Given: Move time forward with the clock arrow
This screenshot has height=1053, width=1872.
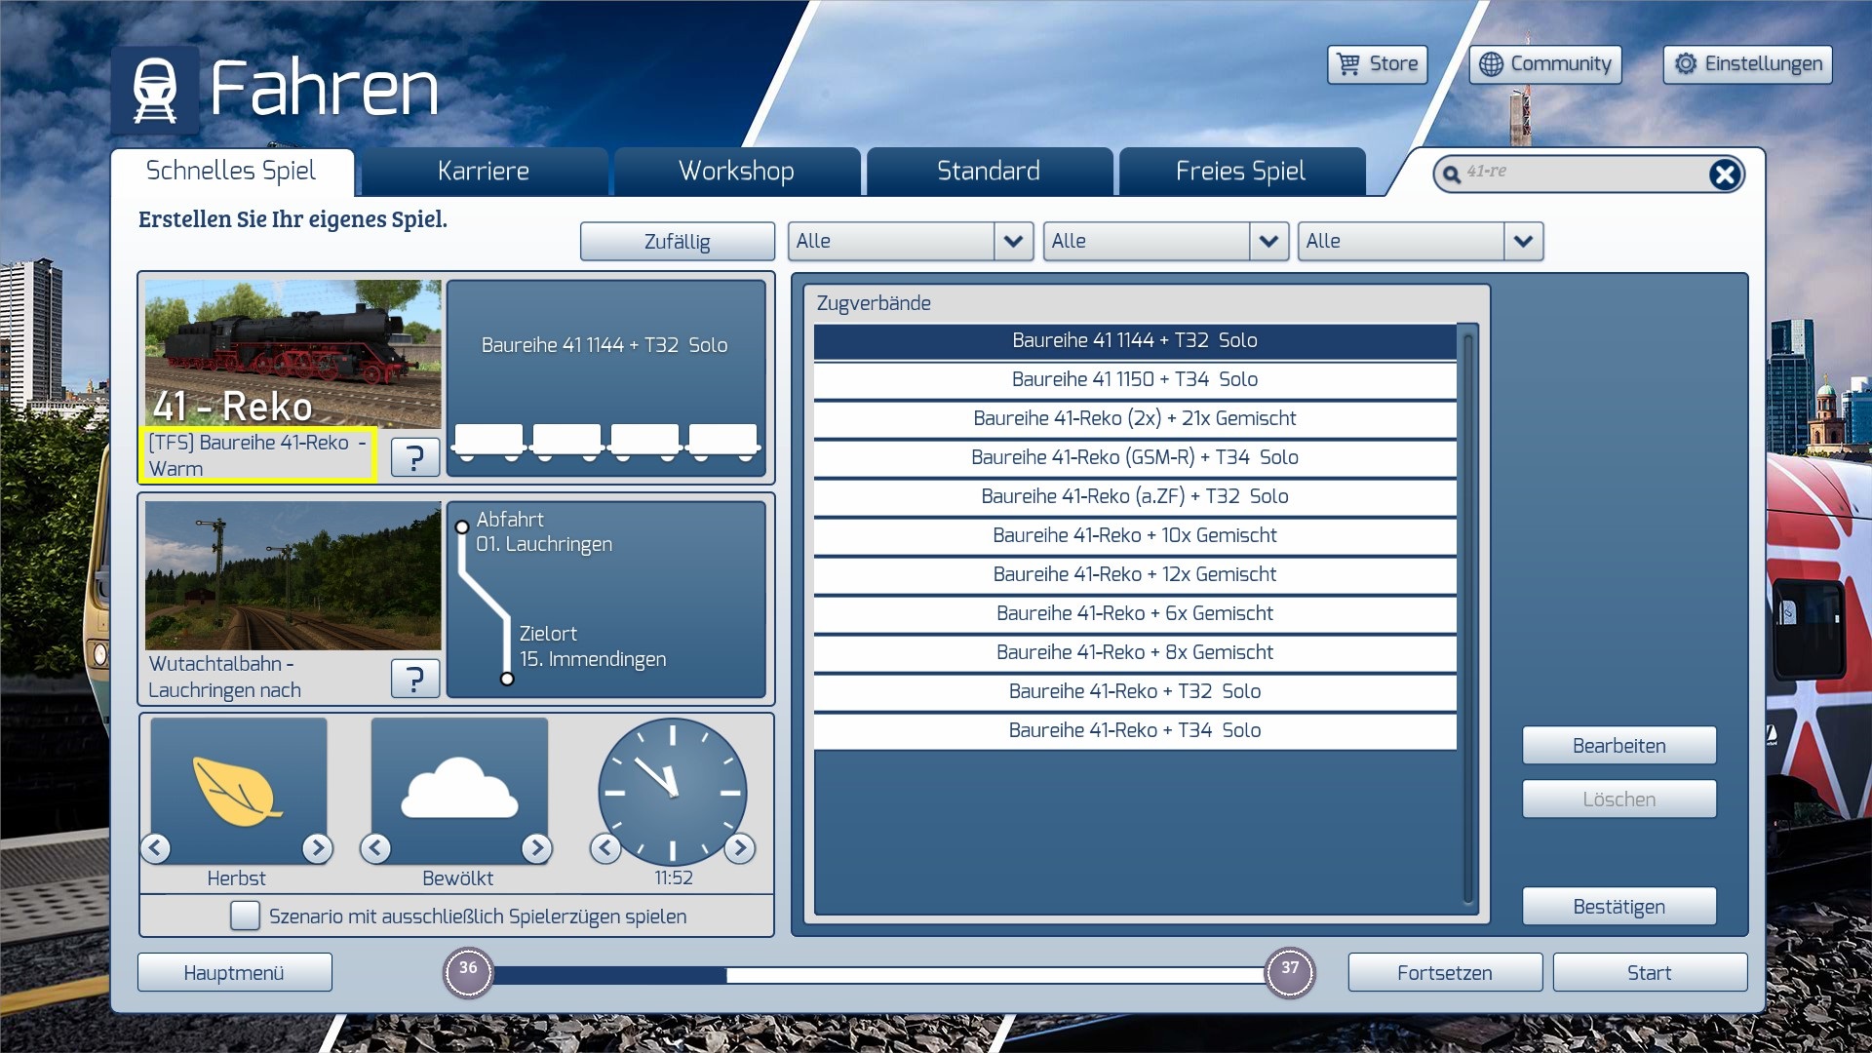Looking at the screenshot, I should [x=740, y=848].
